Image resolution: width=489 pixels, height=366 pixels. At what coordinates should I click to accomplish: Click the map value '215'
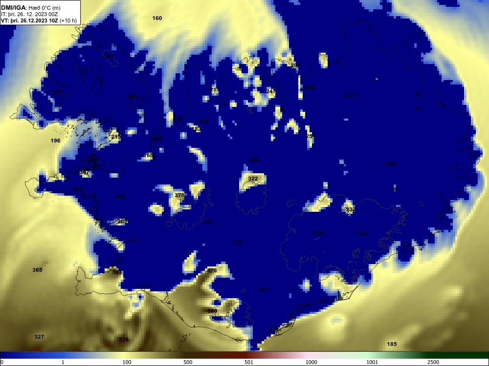point(116,137)
